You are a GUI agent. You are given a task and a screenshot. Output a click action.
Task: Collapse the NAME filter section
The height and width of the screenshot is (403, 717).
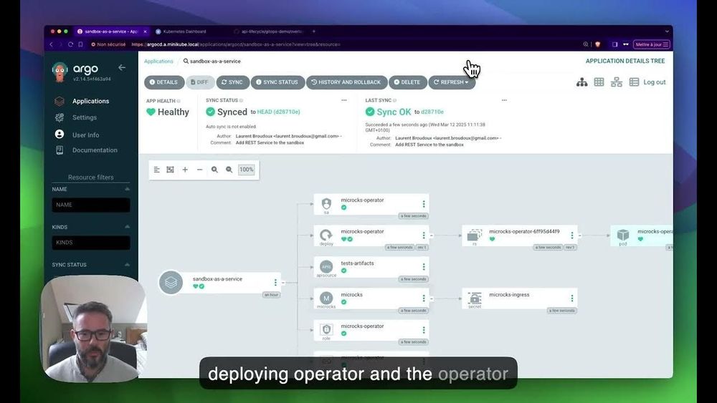pyautogui.click(x=127, y=189)
